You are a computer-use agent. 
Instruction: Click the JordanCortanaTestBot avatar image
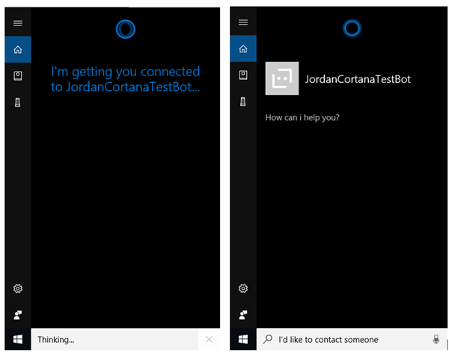tap(282, 79)
